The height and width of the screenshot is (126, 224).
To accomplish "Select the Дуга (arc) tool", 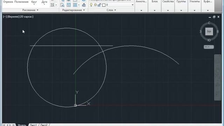I will pos(44,2).
